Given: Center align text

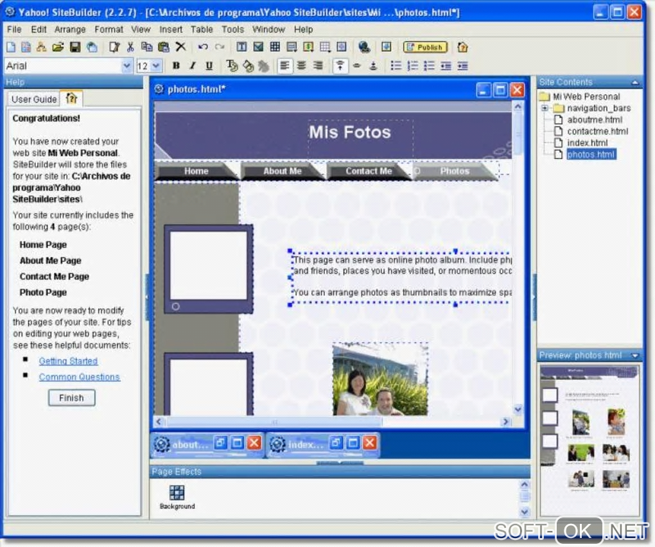Looking at the screenshot, I should click(301, 65).
